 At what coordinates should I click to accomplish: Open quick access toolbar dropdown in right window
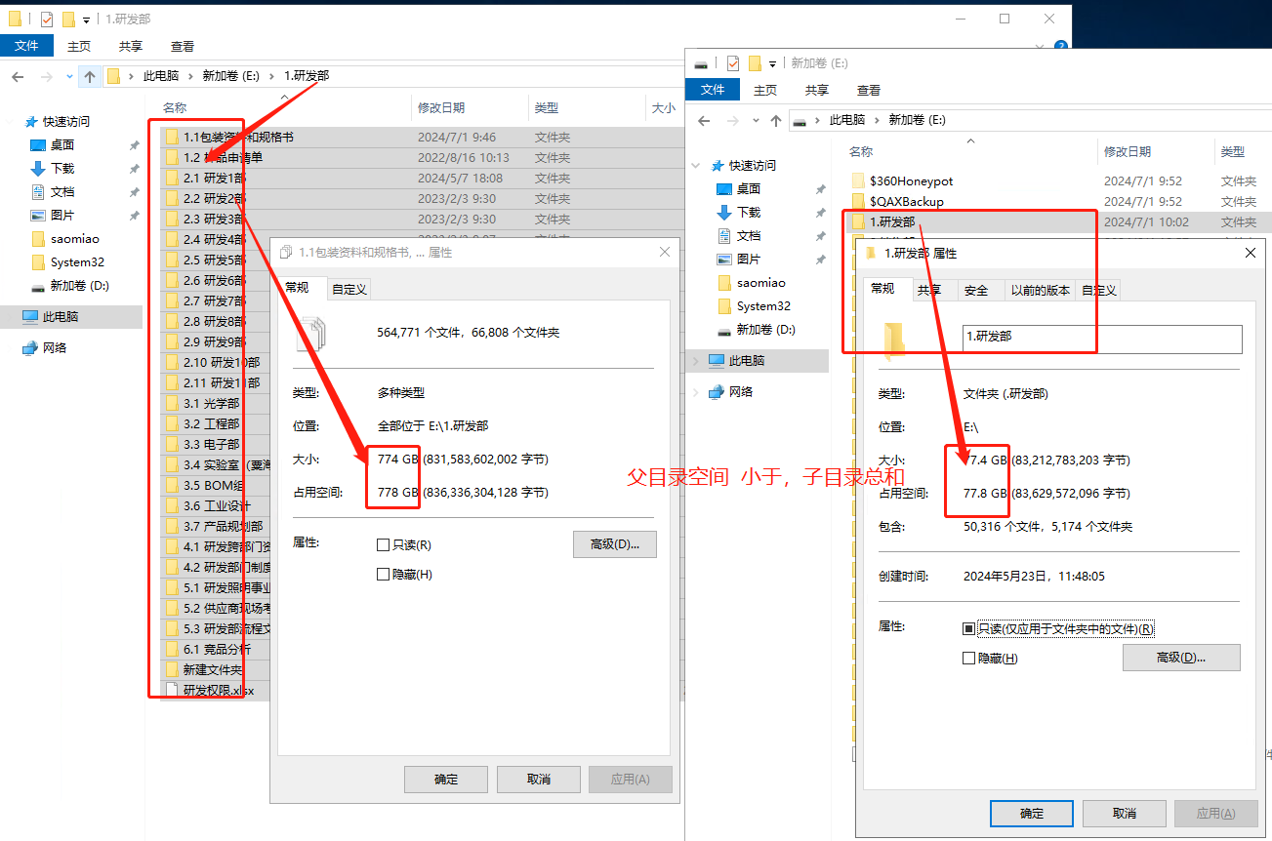click(x=772, y=63)
